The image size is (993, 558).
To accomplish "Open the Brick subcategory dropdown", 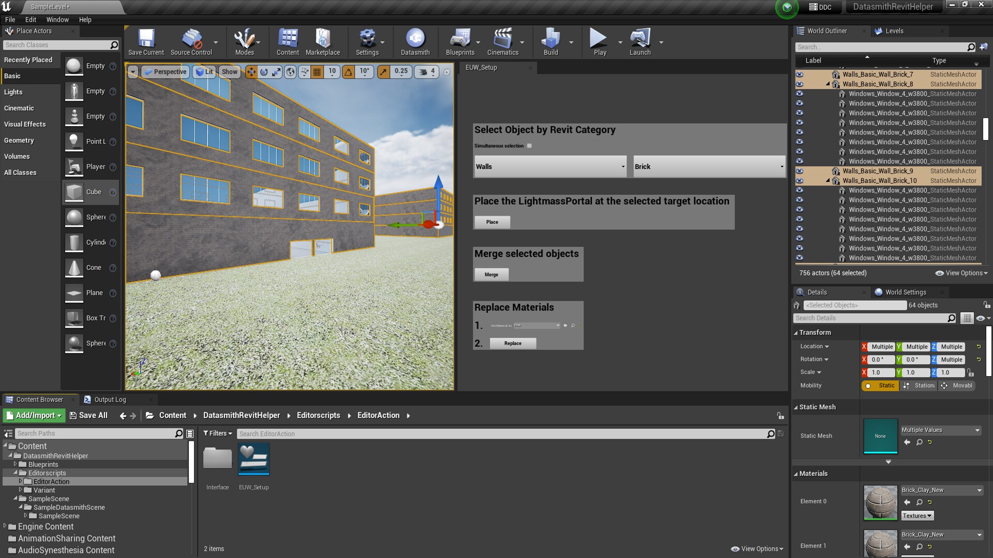I will (x=708, y=166).
